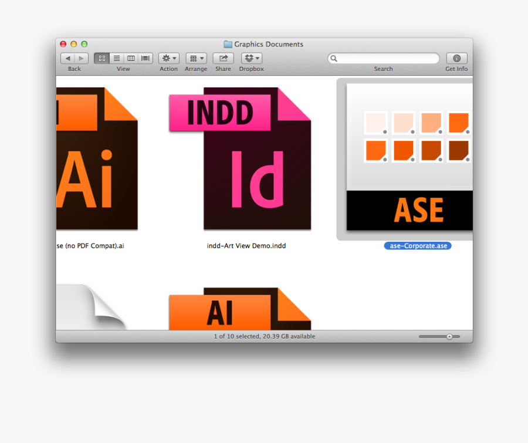Image resolution: width=528 pixels, height=443 pixels.
Task: Click the Forward navigation arrow
Action: pos(81,58)
